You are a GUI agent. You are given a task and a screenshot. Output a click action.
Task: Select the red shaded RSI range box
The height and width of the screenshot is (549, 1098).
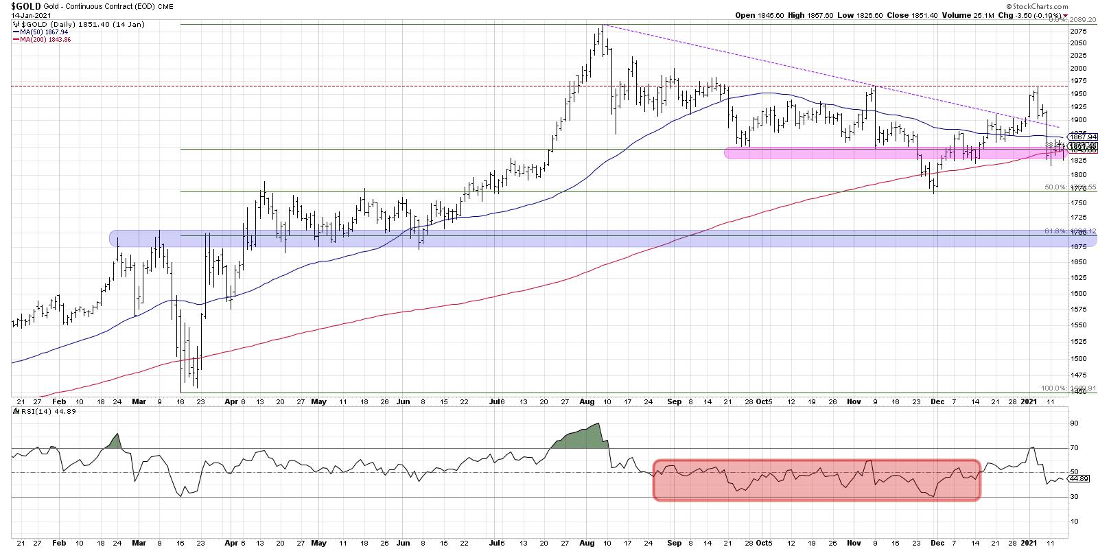click(817, 479)
